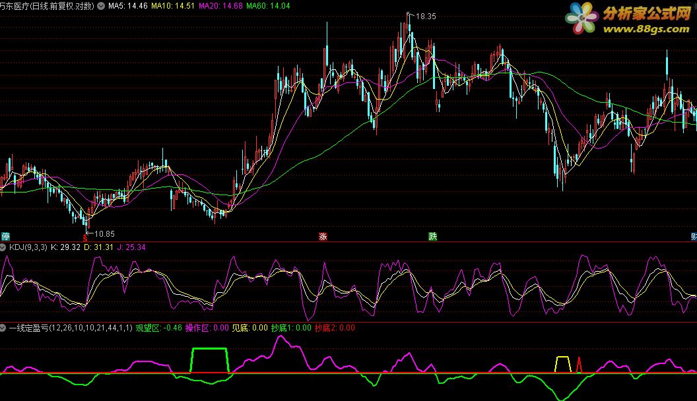The height and width of the screenshot is (401, 697).
Task: Select the K: 29.32 value
Action: pyautogui.click(x=66, y=247)
